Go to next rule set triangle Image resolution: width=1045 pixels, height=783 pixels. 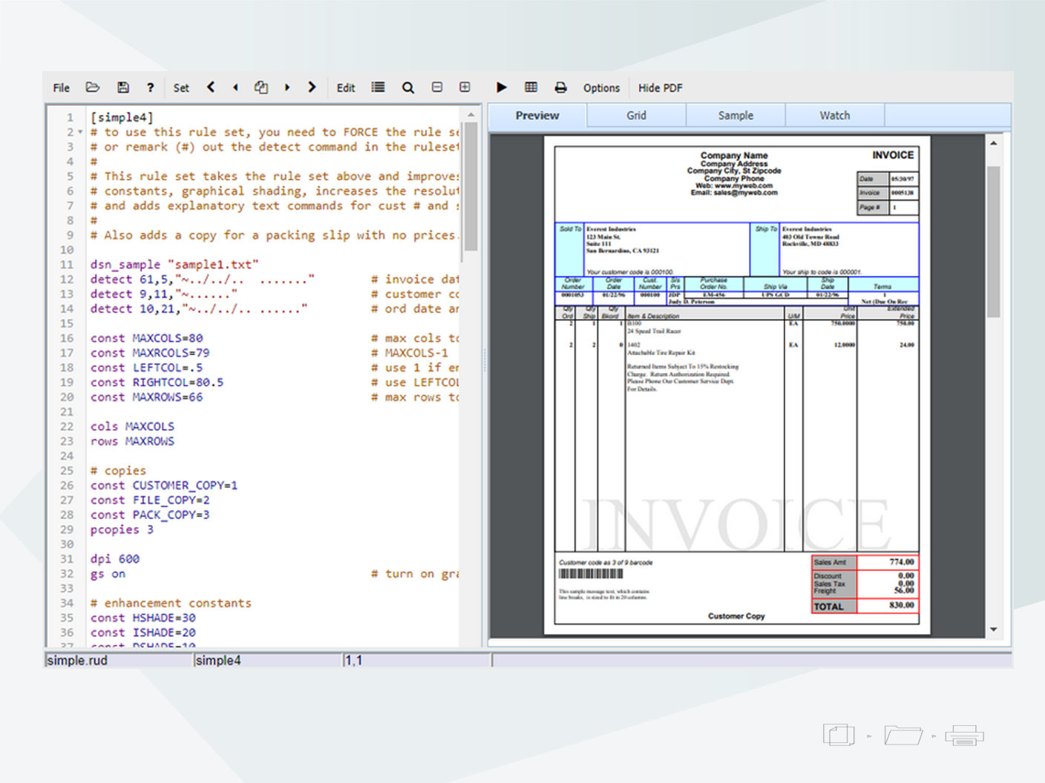coord(287,87)
